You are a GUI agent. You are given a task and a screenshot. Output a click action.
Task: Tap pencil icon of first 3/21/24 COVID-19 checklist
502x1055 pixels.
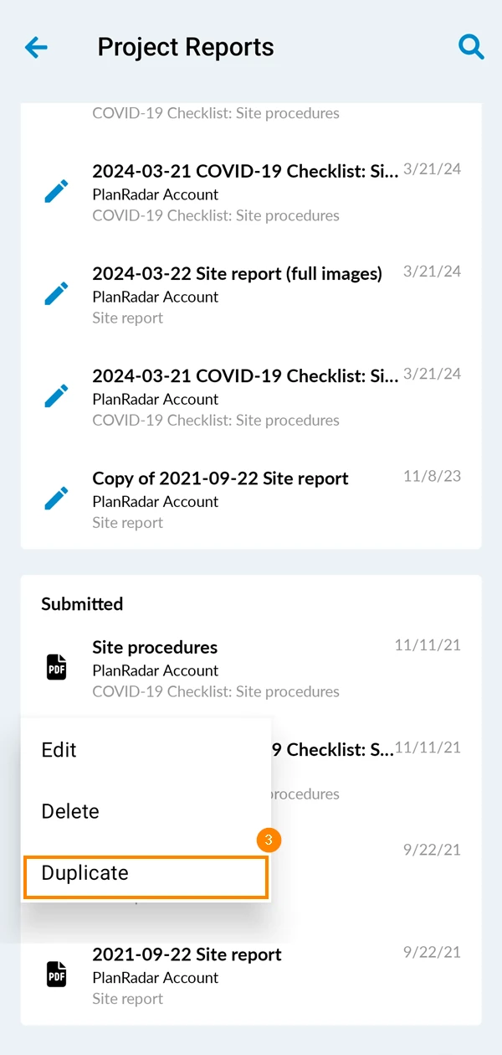[x=56, y=192]
